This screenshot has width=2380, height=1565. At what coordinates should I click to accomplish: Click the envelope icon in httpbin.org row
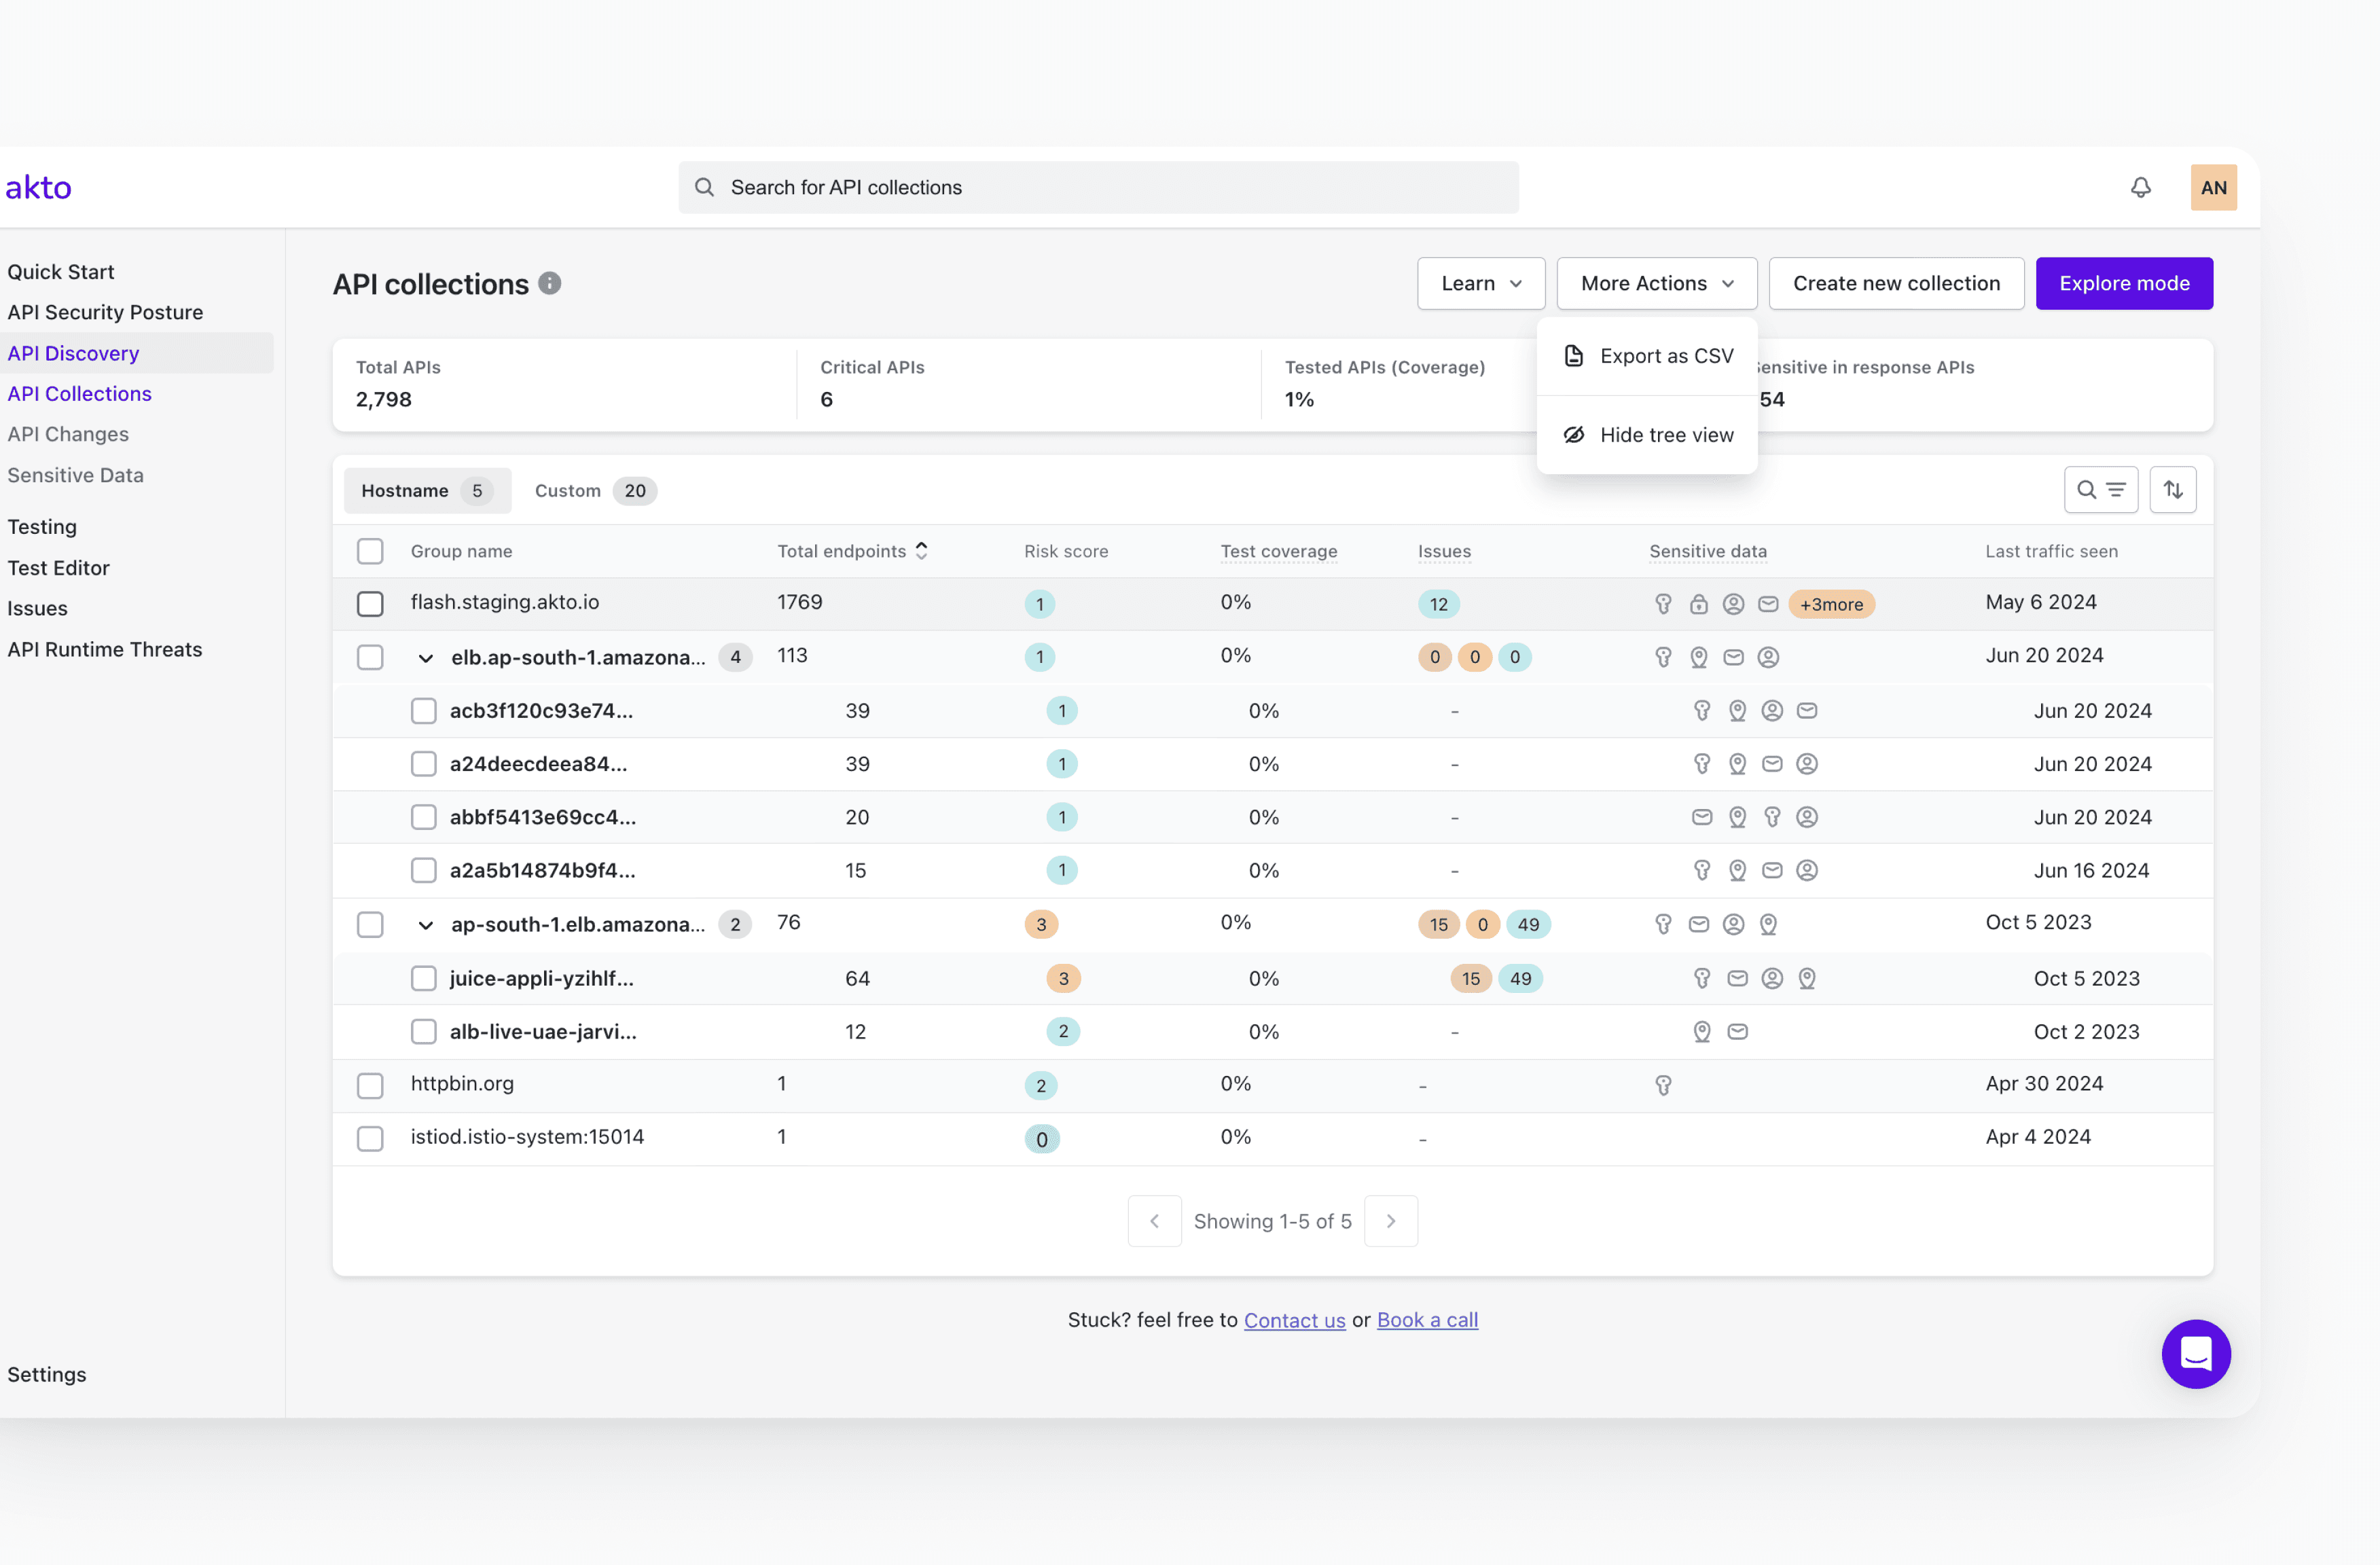point(1663,1085)
